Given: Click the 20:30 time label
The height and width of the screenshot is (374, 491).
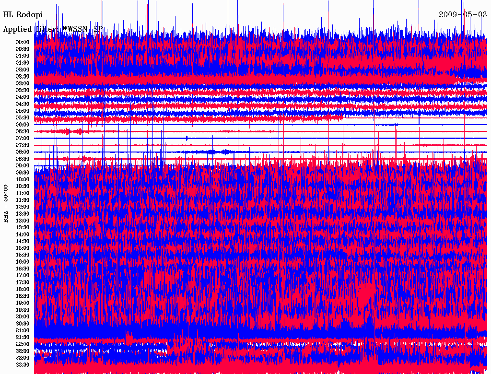Looking at the screenshot, I should click(23, 324).
